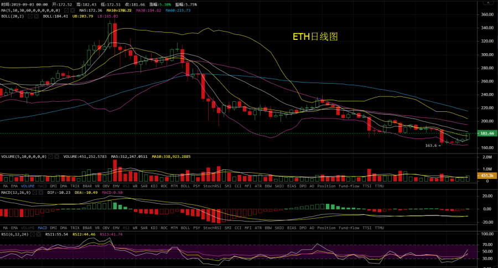Select ROC tab in the MACD panel's indicator row

click(x=164, y=228)
